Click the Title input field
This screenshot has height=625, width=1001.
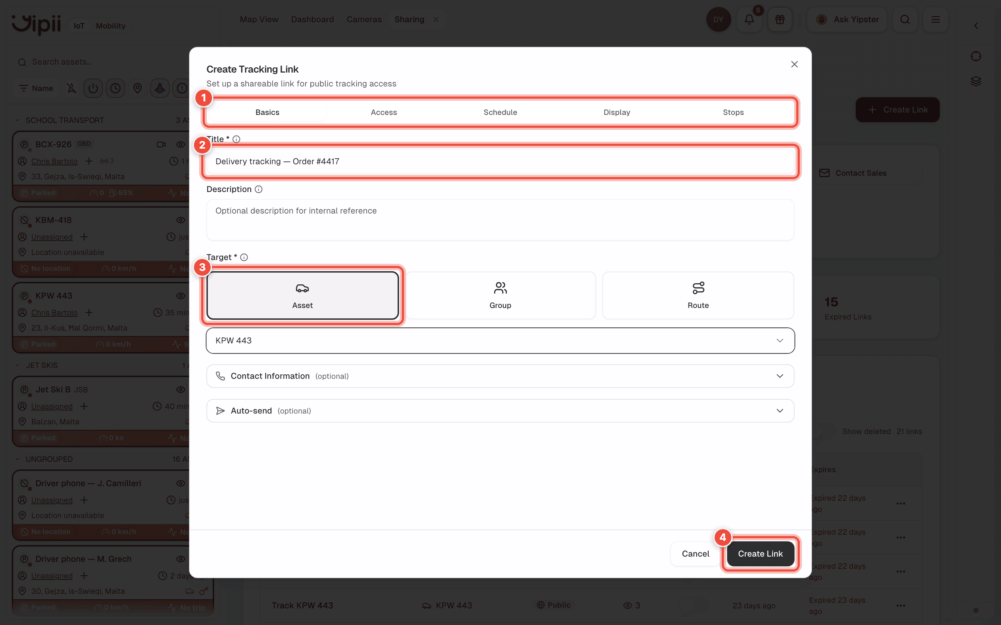pyautogui.click(x=500, y=161)
